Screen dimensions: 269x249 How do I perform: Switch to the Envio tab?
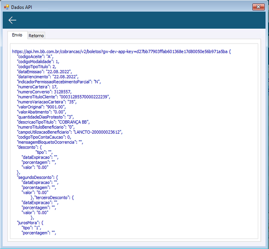click(x=17, y=35)
